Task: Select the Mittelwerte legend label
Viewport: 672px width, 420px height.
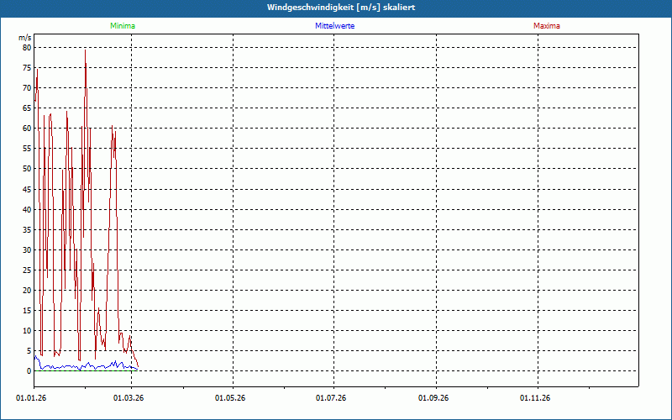Action: [334, 26]
